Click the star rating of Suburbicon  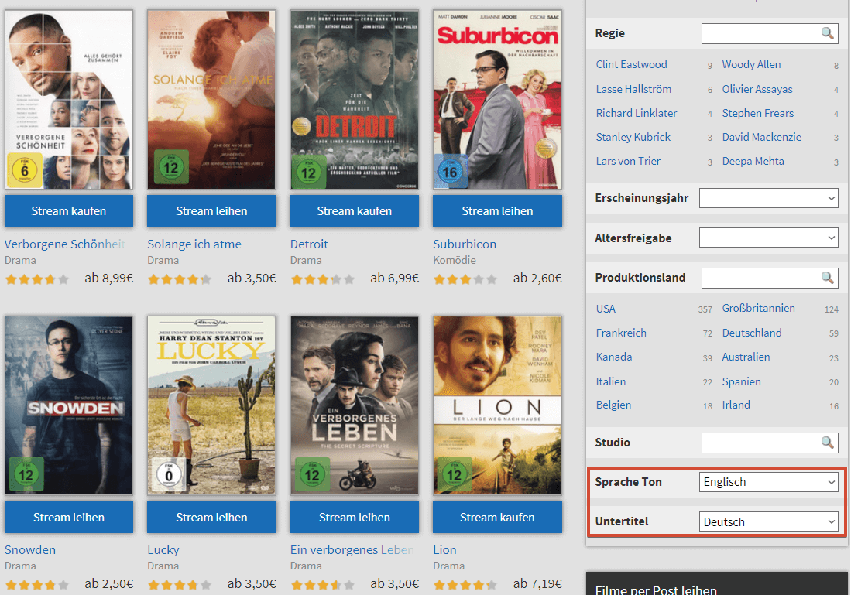coord(465,279)
